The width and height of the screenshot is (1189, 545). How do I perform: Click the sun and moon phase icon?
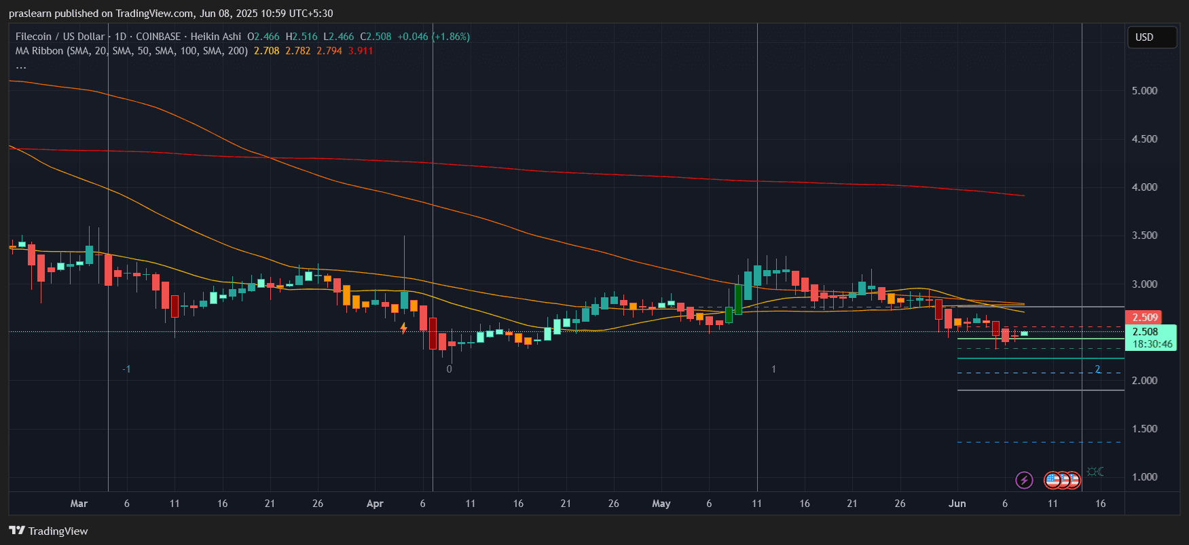[1095, 472]
